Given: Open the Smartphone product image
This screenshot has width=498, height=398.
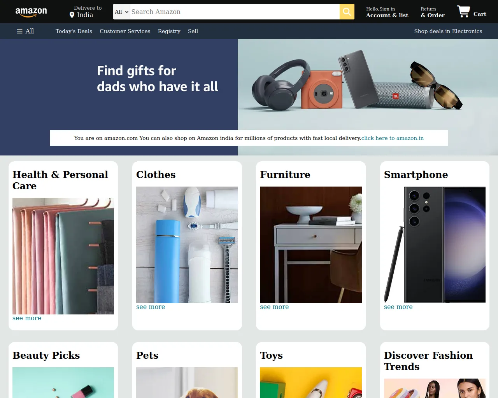Looking at the screenshot, I should [x=435, y=245].
